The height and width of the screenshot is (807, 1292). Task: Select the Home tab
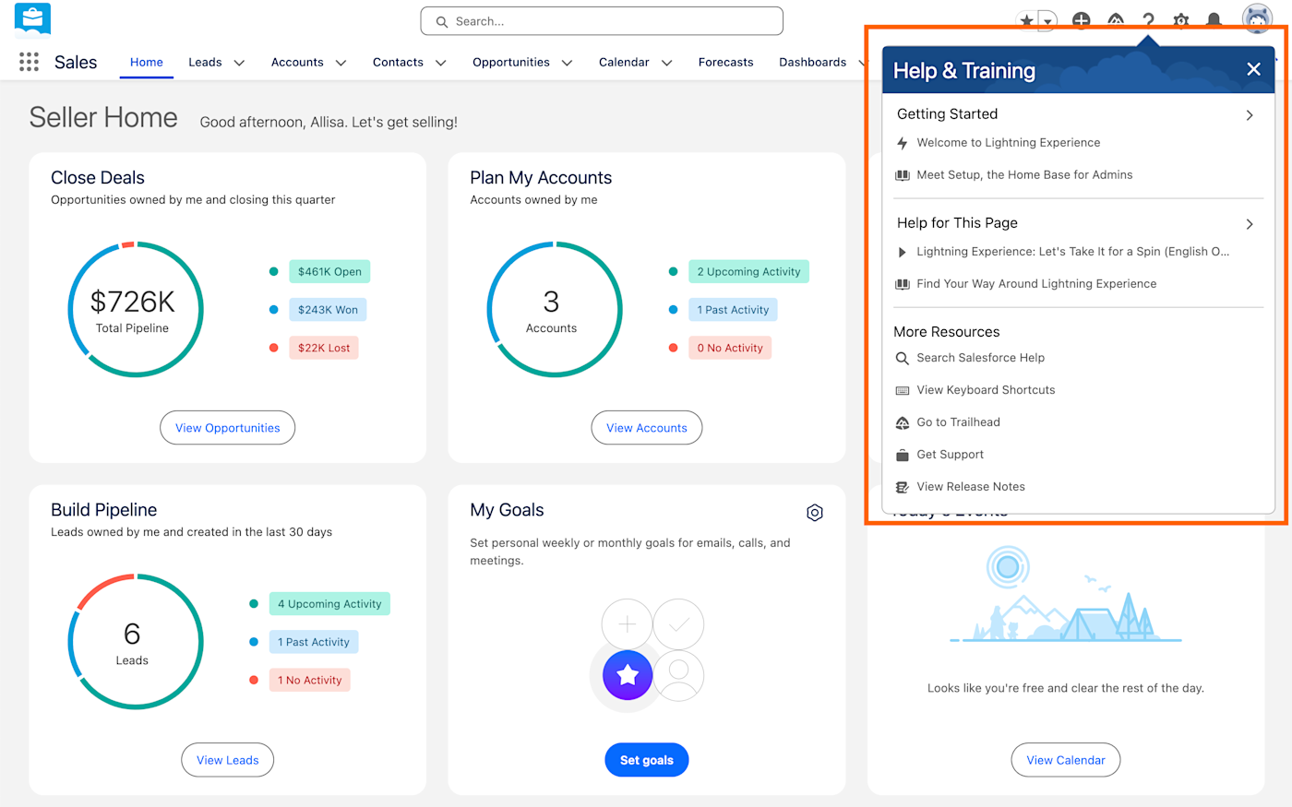pos(147,62)
